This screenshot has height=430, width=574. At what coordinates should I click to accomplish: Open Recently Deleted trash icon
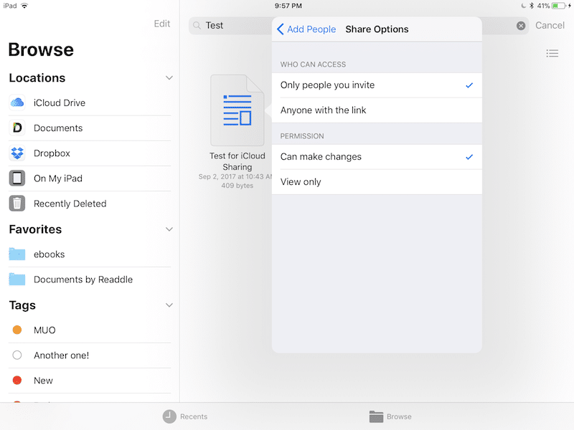tap(17, 204)
